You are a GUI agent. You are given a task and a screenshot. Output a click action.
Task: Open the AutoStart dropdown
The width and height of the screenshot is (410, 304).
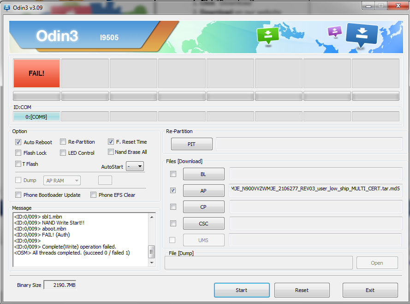point(135,166)
